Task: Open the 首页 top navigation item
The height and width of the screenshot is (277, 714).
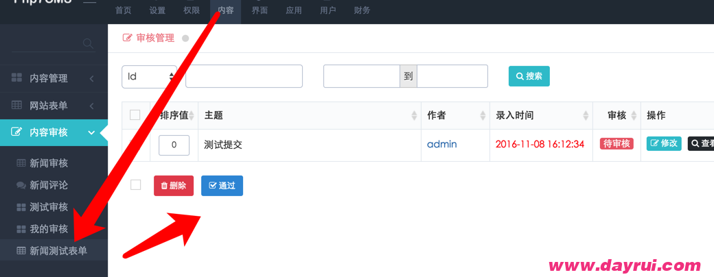Action: 123,10
